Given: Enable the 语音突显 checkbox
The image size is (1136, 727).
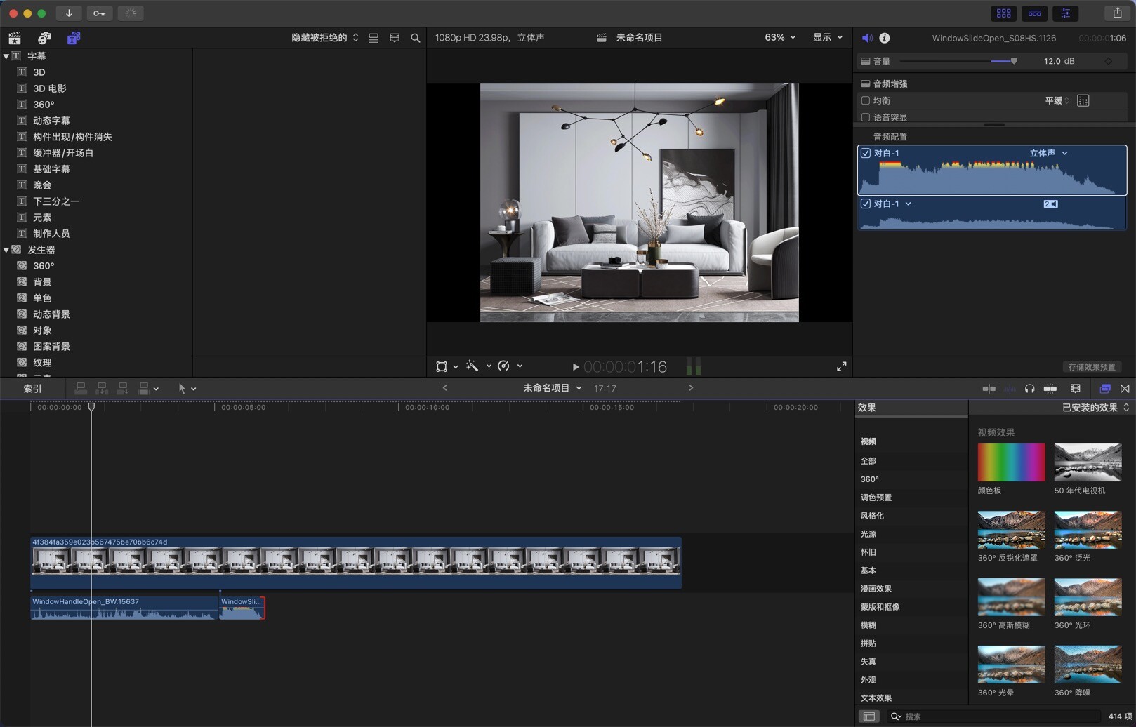Looking at the screenshot, I should [x=866, y=117].
